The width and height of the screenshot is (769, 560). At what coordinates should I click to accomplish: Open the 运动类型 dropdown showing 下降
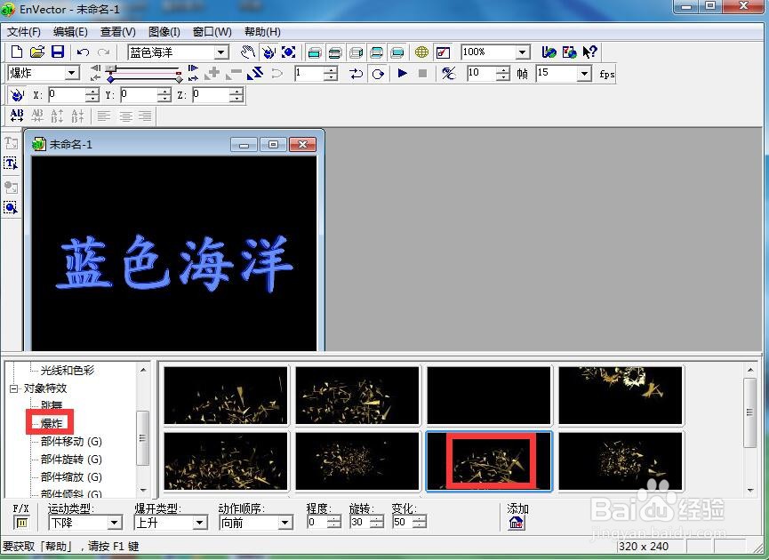[x=115, y=523]
